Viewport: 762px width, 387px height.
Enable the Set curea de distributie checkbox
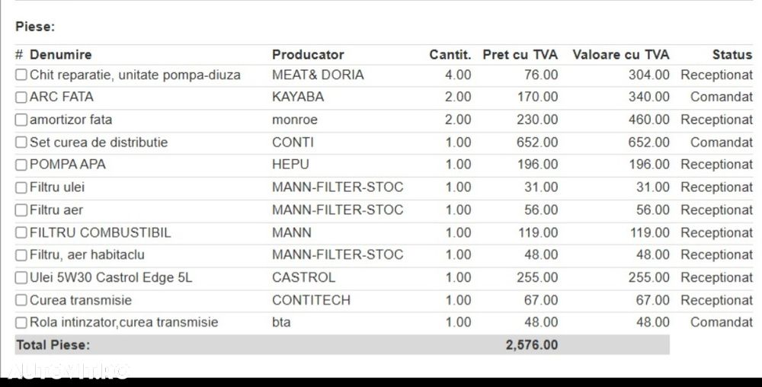click(x=21, y=142)
